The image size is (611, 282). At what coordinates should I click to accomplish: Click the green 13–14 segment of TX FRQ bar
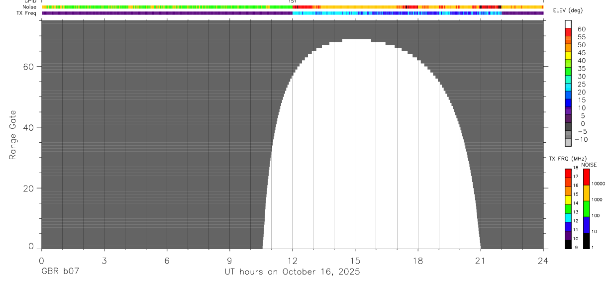(568, 209)
